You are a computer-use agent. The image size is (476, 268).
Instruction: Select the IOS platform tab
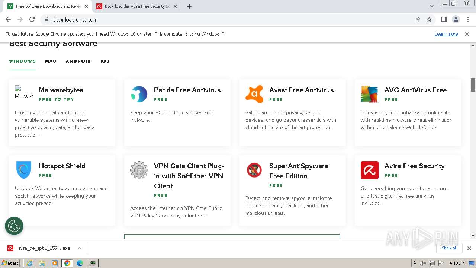[105, 61]
